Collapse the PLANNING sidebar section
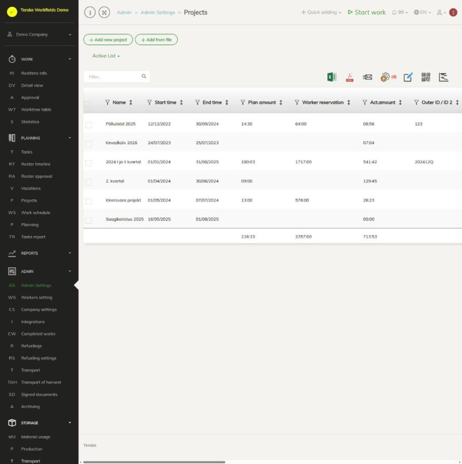 39,138
